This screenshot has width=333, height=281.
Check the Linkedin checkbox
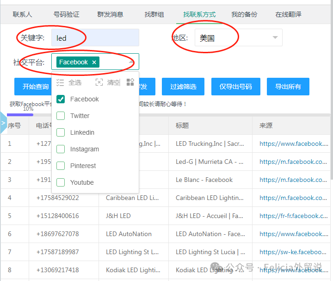[x=61, y=132]
